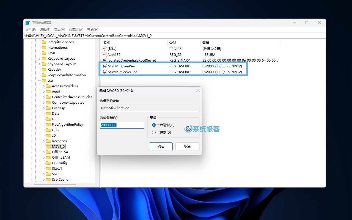This screenshot has height=220, width=352.
Task: Click the 类型 column header
Action: point(184,43)
